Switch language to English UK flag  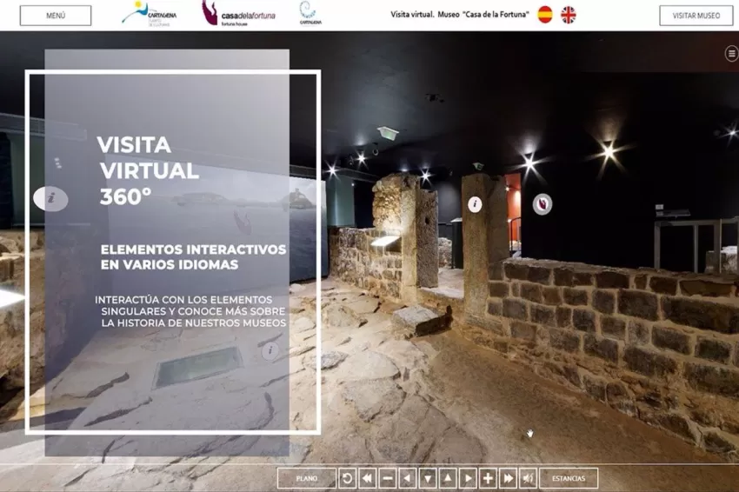[568, 15]
